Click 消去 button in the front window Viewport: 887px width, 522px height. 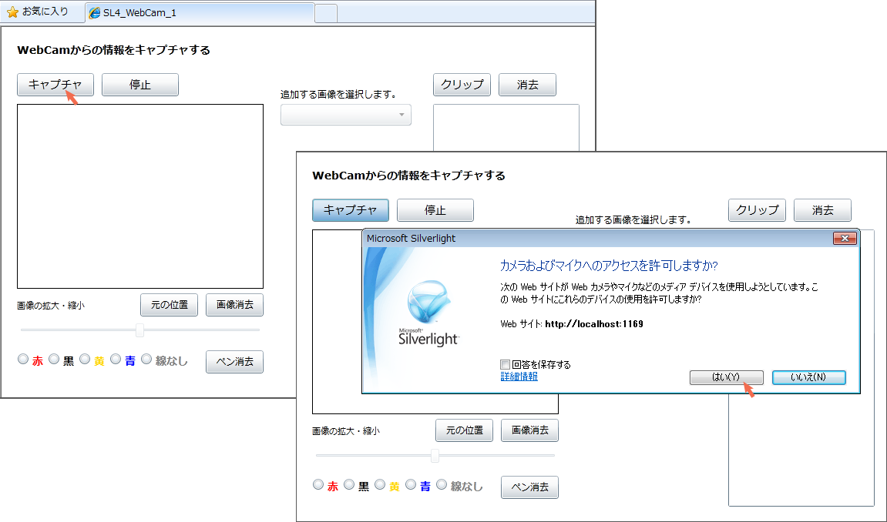tap(822, 210)
